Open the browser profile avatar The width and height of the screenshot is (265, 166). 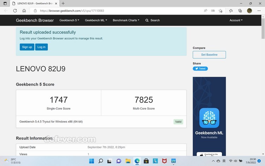point(249,11)
